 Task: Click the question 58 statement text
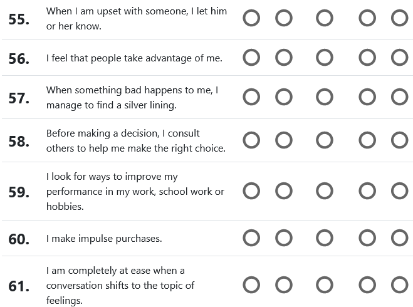[x=135, y=141]
